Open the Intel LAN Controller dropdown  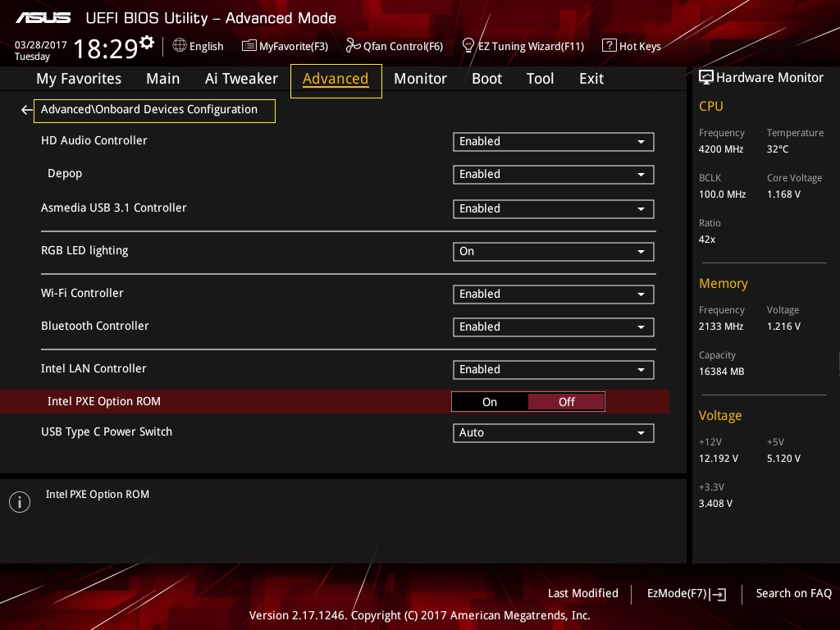554,370
